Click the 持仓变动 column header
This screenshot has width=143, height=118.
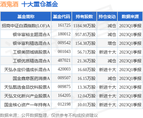tap(107, 16)
